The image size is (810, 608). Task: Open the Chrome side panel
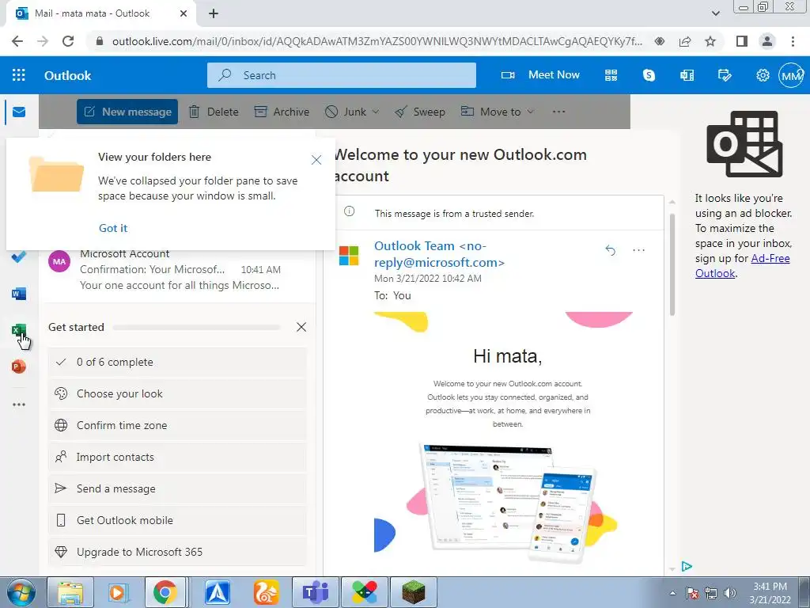click(742, 41)
